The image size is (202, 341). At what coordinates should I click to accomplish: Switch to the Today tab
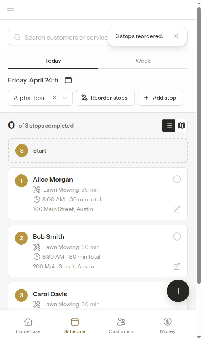pyautogui.click(x=53, y=61)
